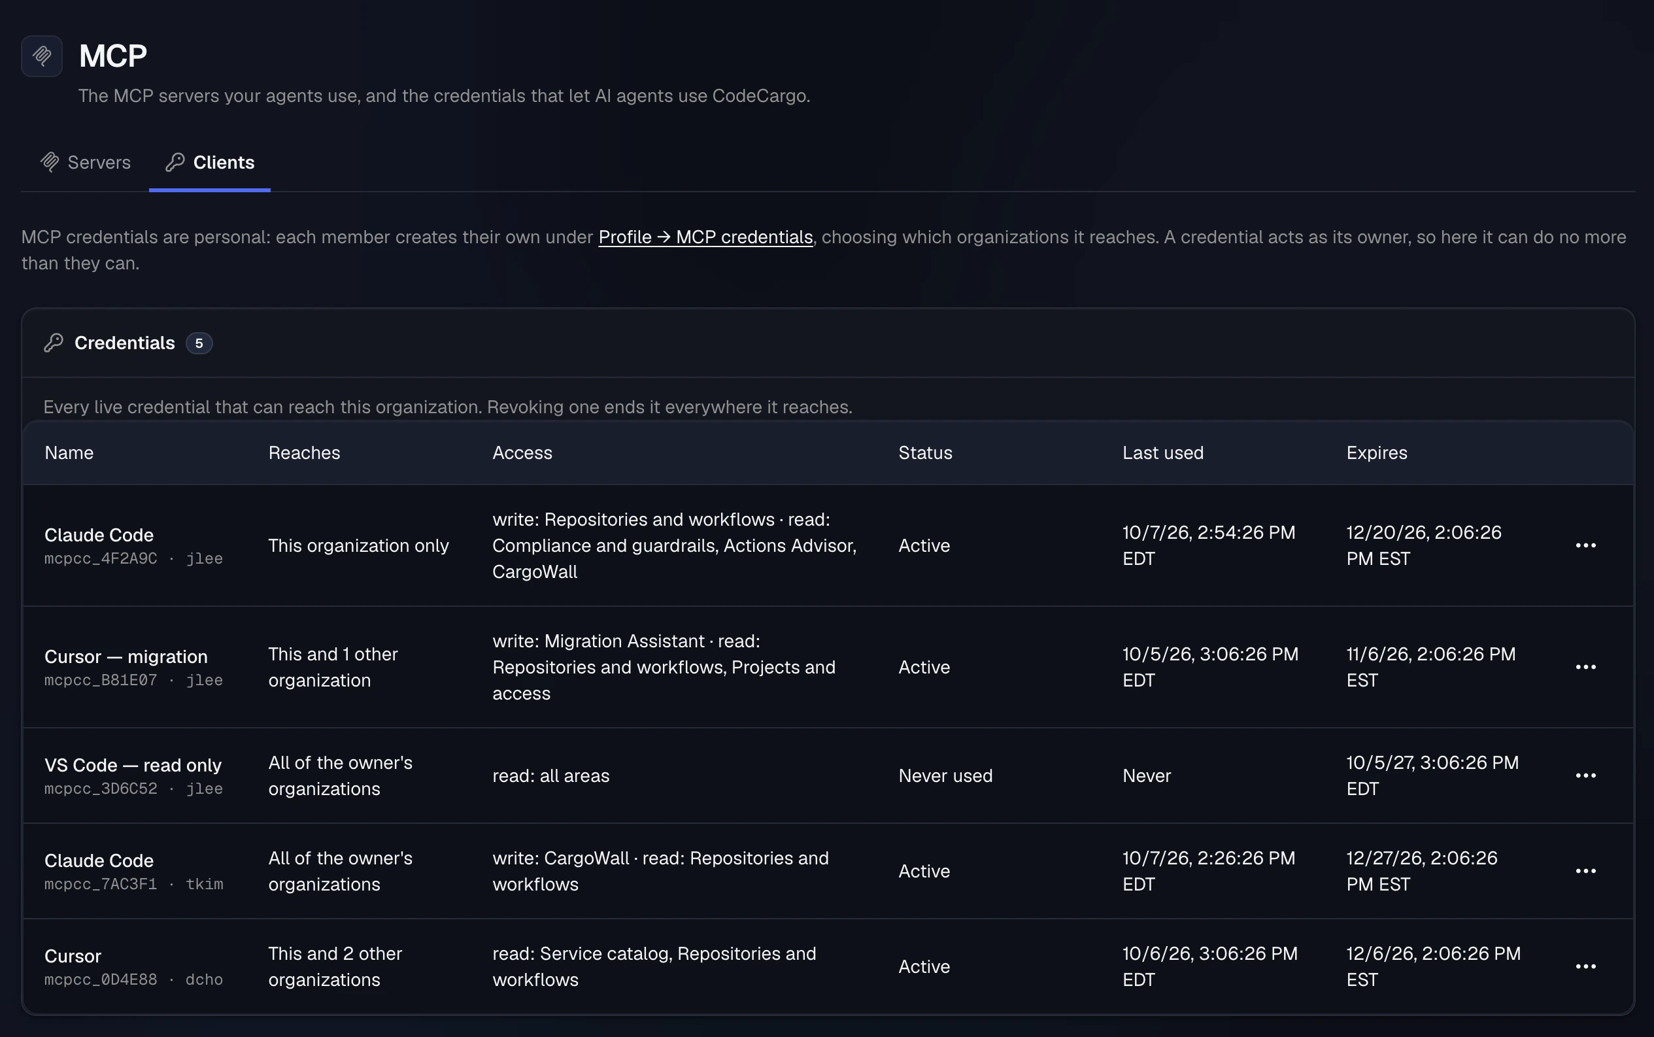Image resolution: width=1654 pixels, height=1037 pixels.
Task: Click the mcpcc_4F2A9C · jlee identifier
Action: pyautogui.click(x=134, y=558)
